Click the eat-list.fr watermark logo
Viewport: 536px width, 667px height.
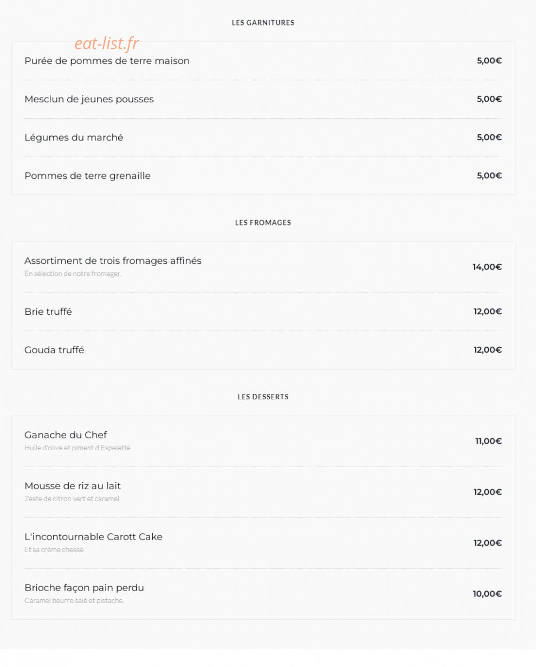point(106,43)
